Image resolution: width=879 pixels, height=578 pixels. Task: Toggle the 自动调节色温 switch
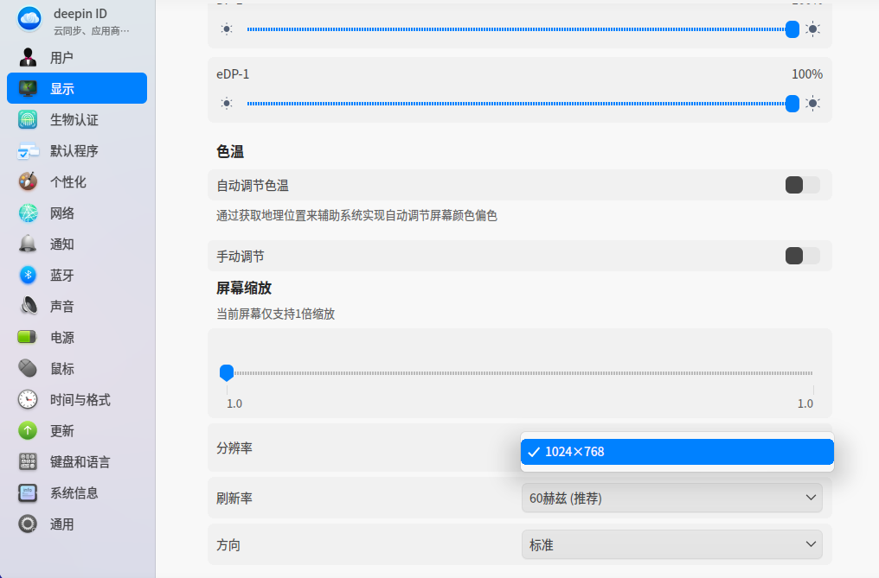(802, 185)
